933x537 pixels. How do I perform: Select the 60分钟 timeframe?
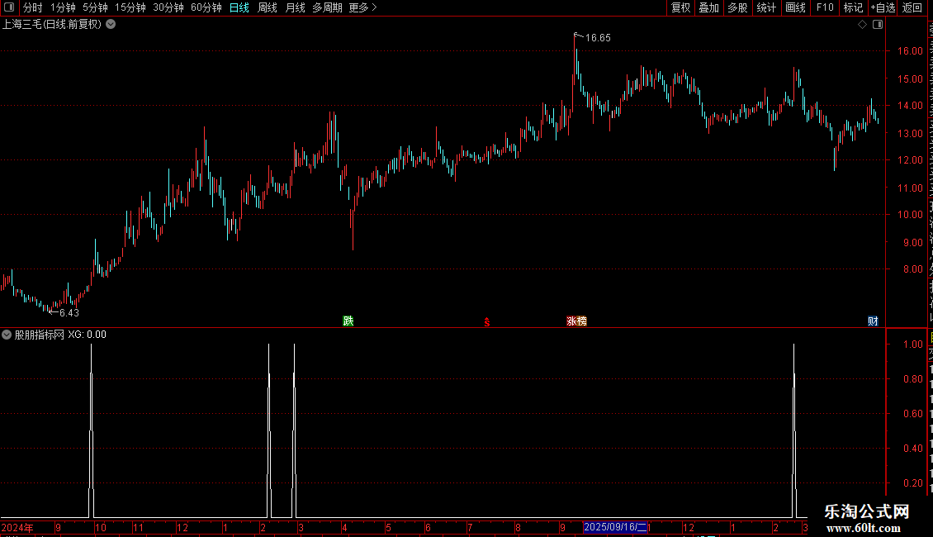tap(206, 7)
